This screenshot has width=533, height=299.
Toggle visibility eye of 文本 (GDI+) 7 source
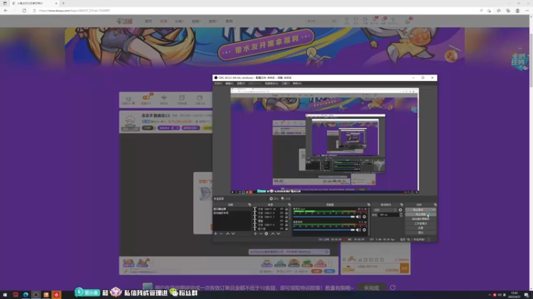(281, 217)
